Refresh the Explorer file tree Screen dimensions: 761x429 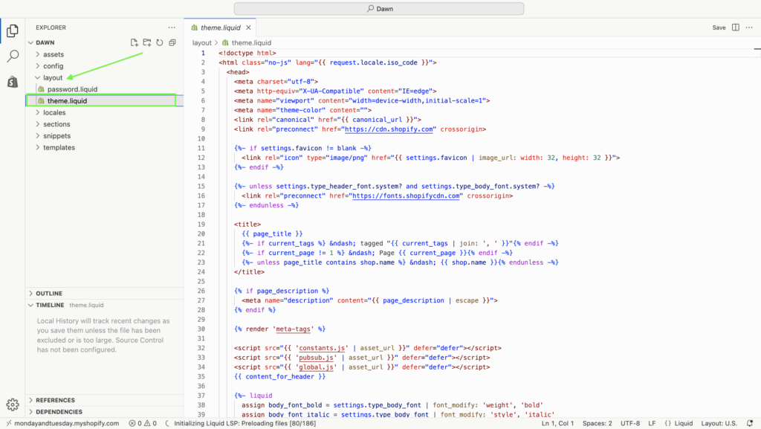tap(159, 42)
